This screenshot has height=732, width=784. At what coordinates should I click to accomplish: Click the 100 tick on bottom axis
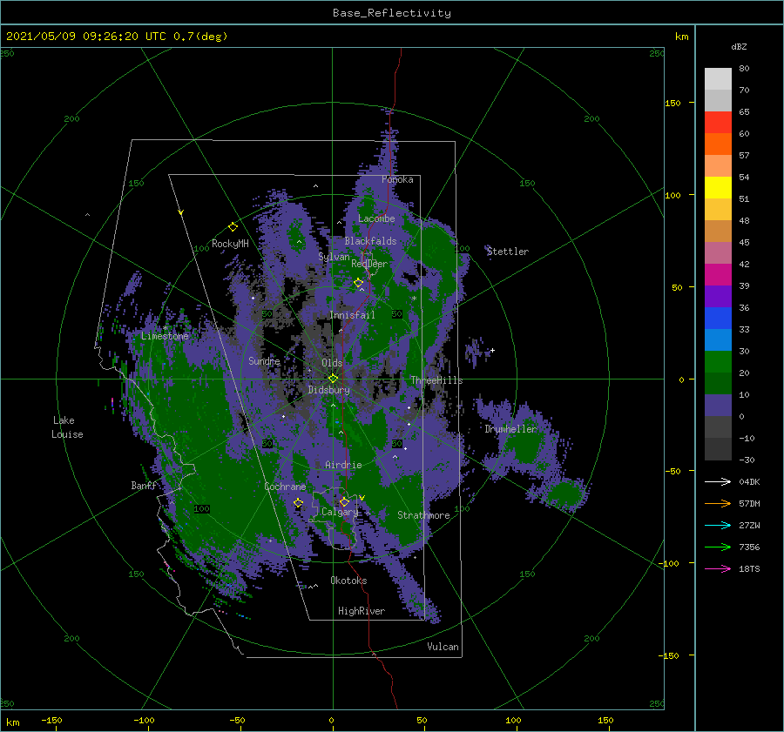click(513, 720)
